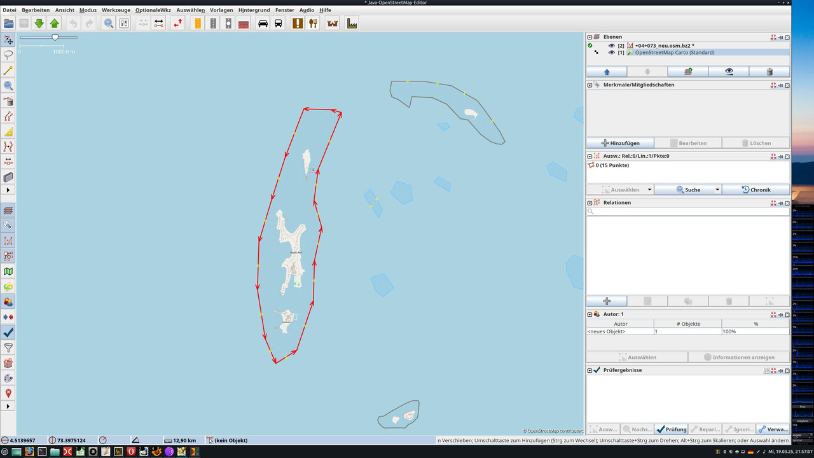Toggle visibility of OpenStreetMap Carto layer
Image resolution: width=814 pixels, height=458 pixels.
pyautogui.click(x=612, y=53)
